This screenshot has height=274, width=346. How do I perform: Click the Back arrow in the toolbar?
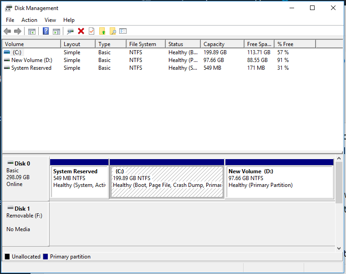[7, 31]
